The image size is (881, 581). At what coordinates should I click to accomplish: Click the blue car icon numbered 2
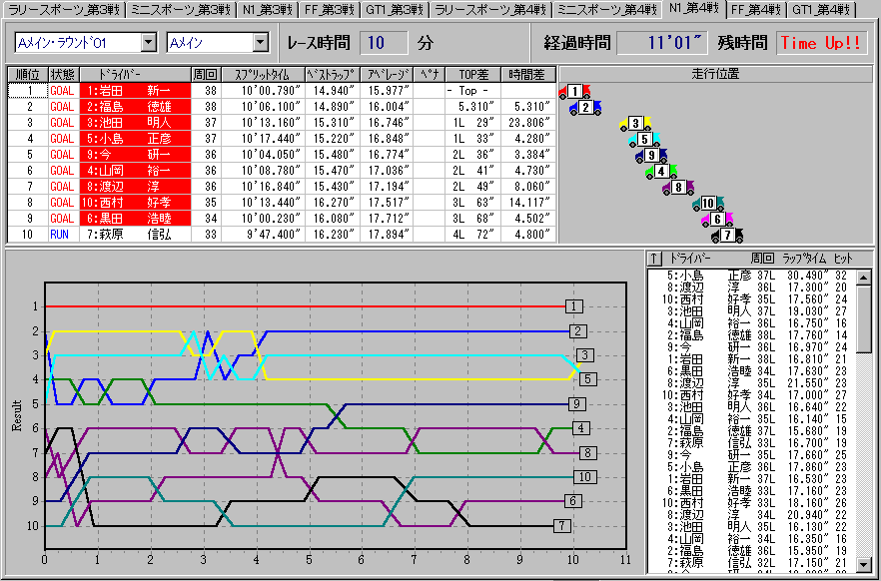click(585, 108)
